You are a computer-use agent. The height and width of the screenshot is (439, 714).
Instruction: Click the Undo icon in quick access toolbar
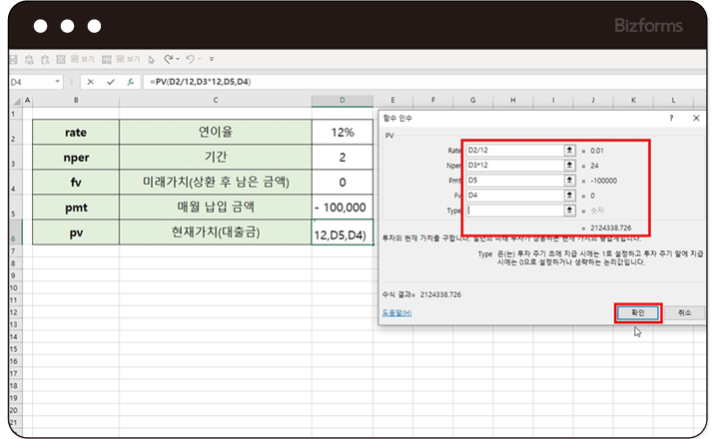tap(168, 59)
